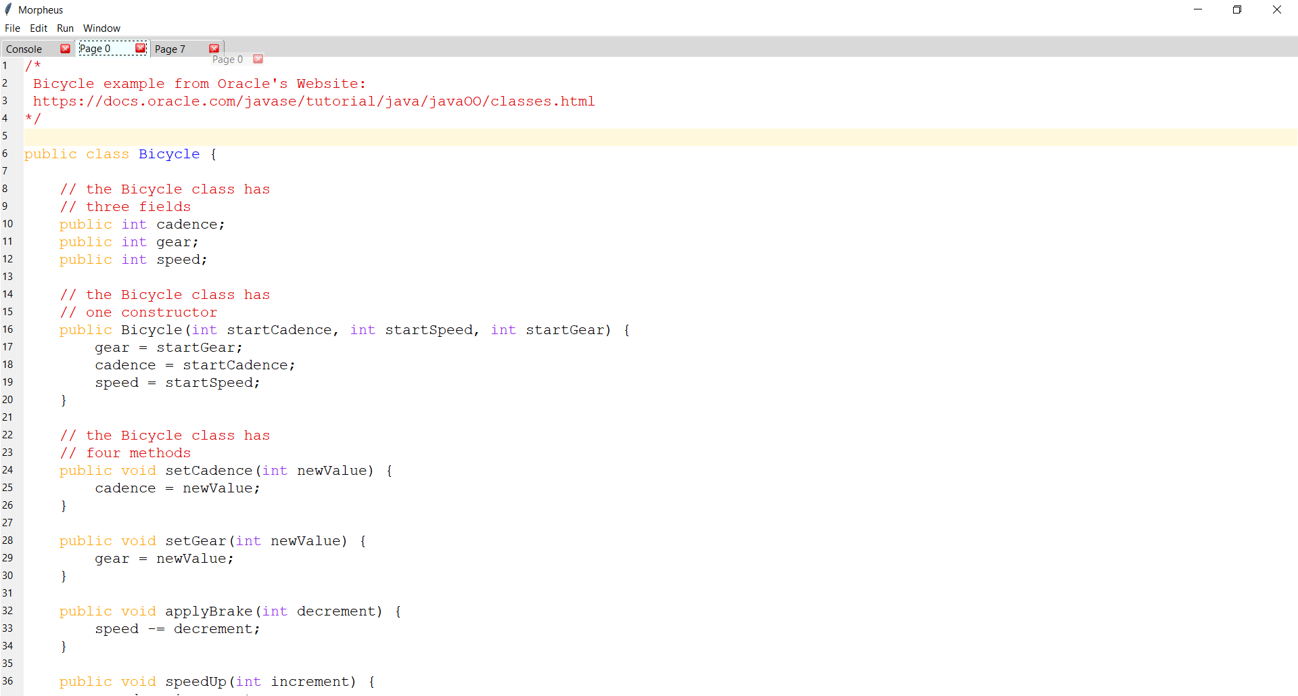Image resolution: width=1298 pixels, height=696 pixels.
Task: Click the Oracle docs URL in comment
Action: click(x=314, y=101)
